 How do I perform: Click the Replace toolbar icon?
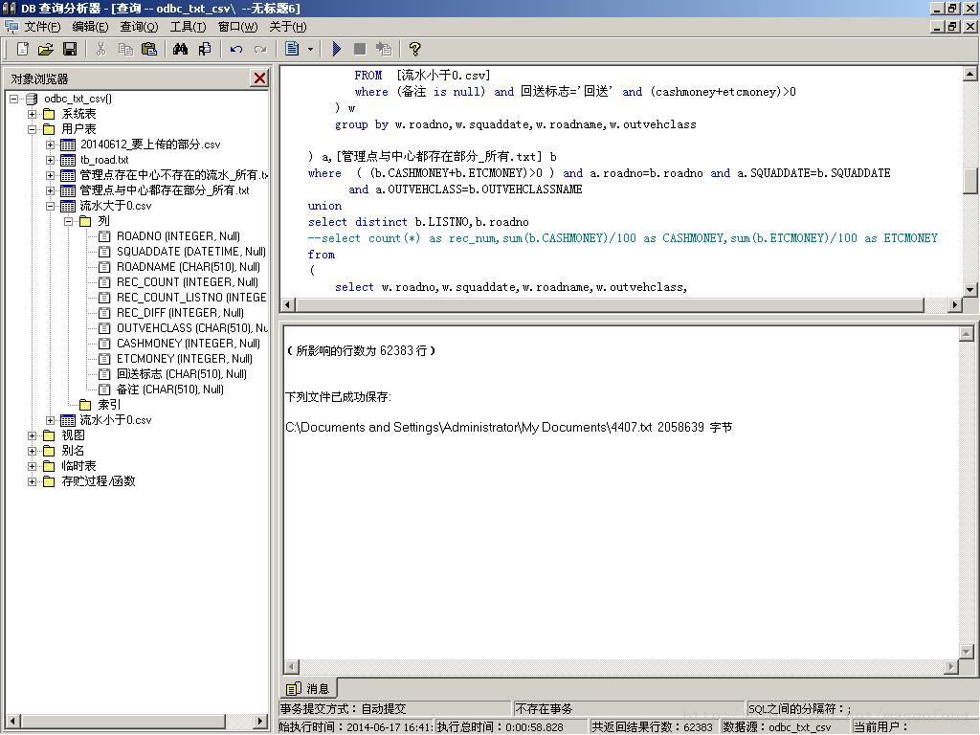[205, 49]
